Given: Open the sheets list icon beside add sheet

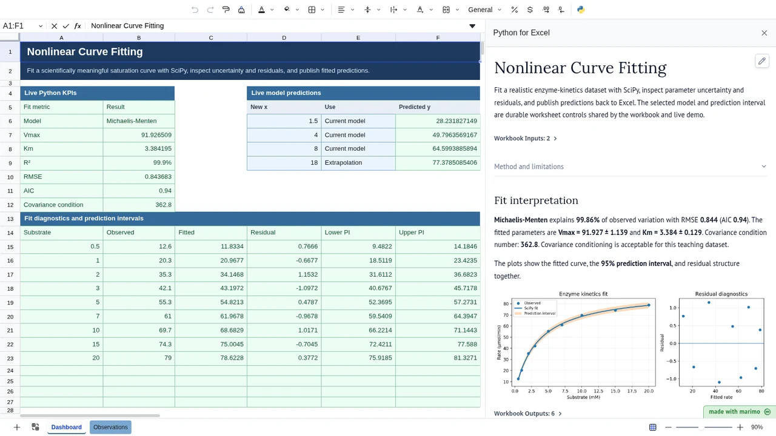Looking at the screenshot, I should [35, 427].
